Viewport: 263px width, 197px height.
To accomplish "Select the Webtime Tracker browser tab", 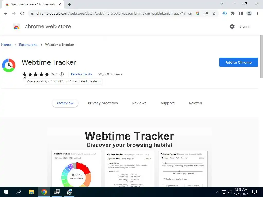I will (33, 4).
